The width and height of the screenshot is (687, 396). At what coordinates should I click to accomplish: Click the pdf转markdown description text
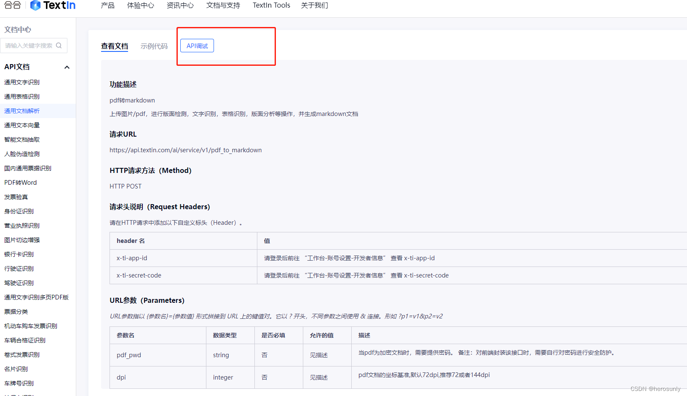132,100
